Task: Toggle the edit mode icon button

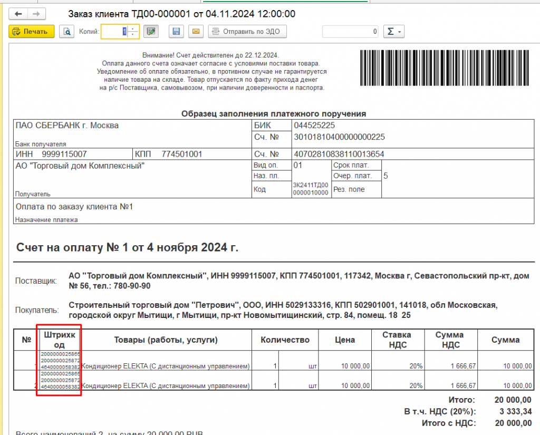Action: click(x=151, y=31)
